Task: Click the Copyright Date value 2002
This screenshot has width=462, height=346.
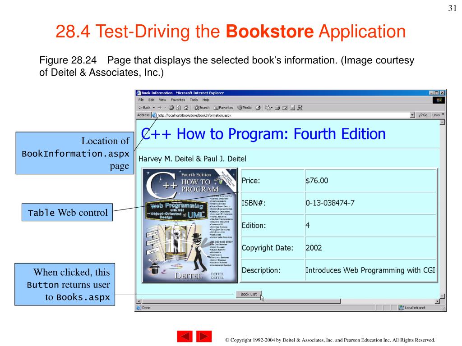Action: coord(314,248)
